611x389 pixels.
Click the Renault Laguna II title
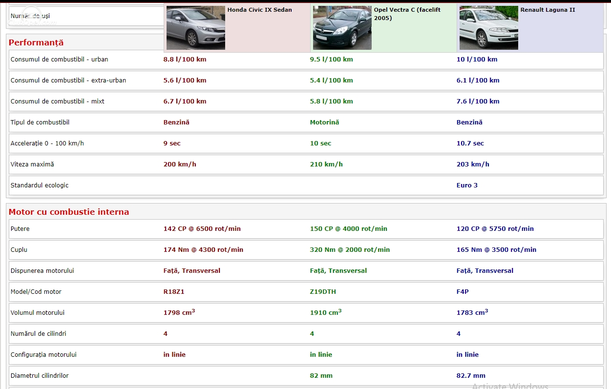[x=548, y=10]
